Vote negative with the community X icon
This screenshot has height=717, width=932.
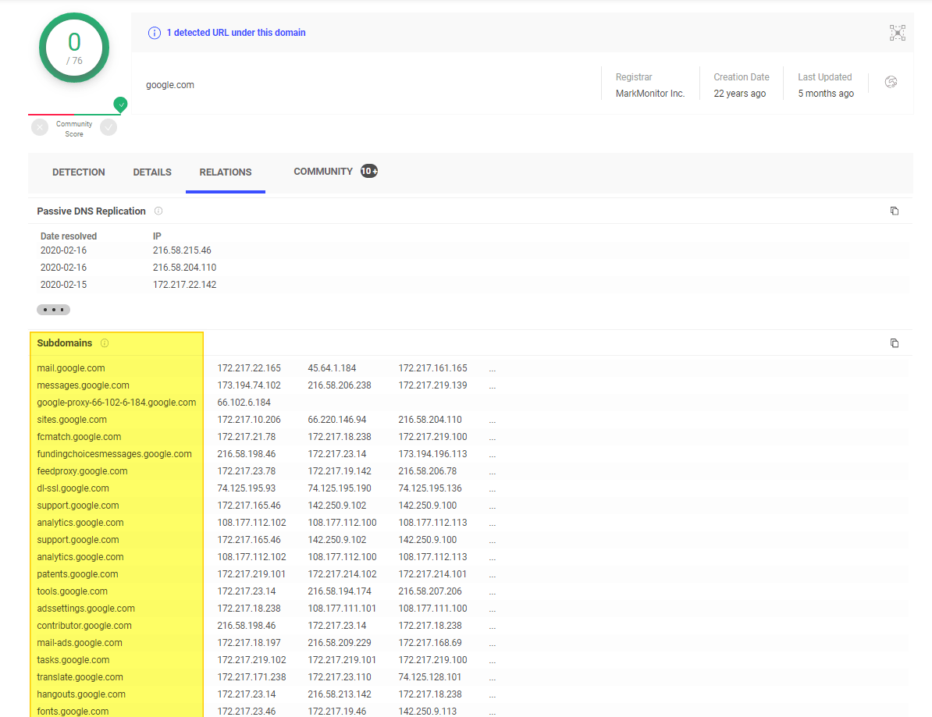tap(40, 127)
